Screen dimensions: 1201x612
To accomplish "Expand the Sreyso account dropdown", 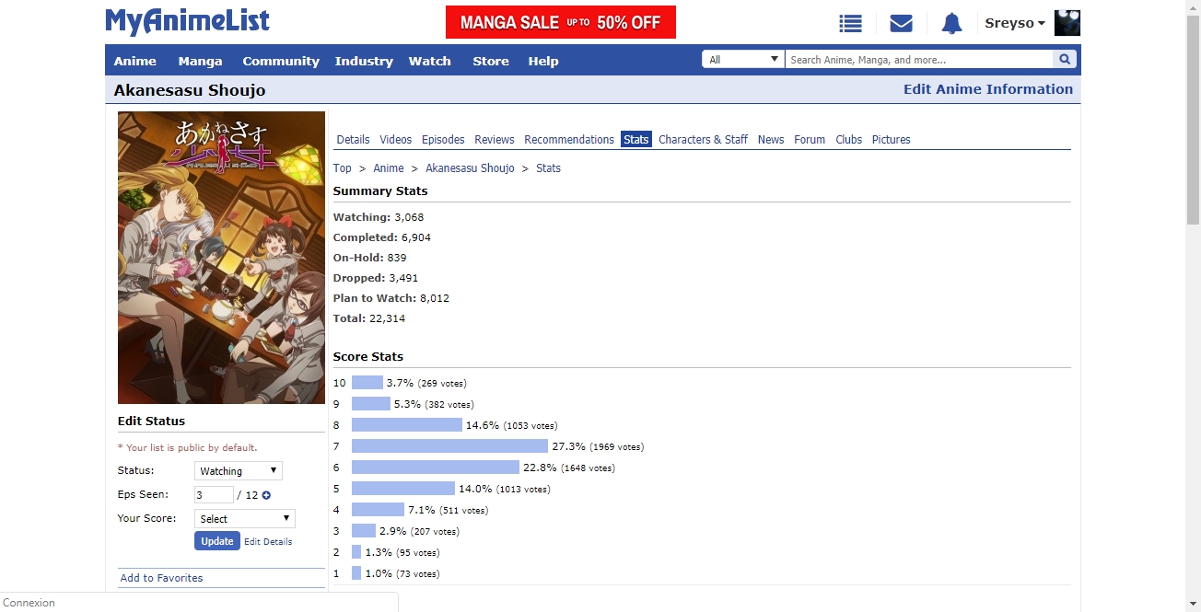I will (x=1015, y=23).
